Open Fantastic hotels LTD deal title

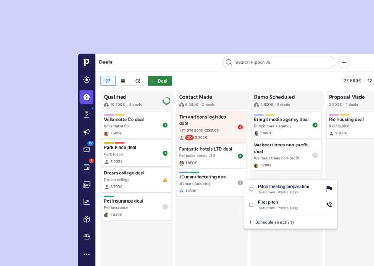205,149
